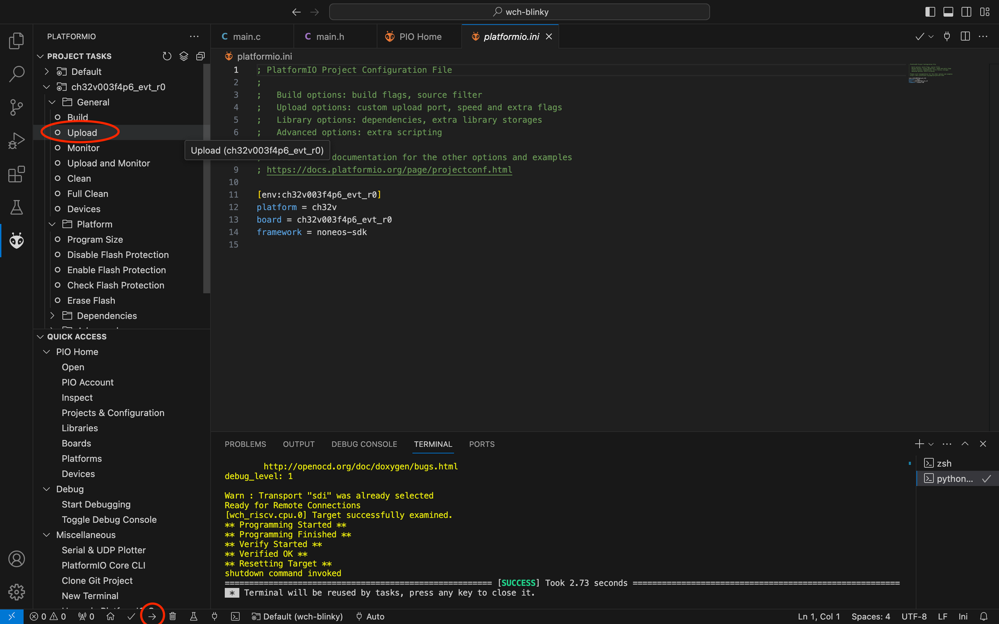
Task: Open the Testing flask icon in activity bar
Action: point(16,207)
